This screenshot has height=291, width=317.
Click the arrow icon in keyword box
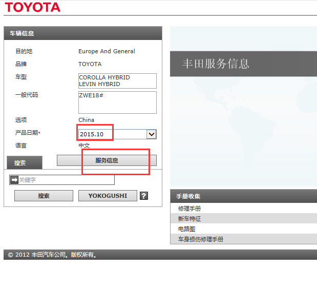[x=14, y=180]
